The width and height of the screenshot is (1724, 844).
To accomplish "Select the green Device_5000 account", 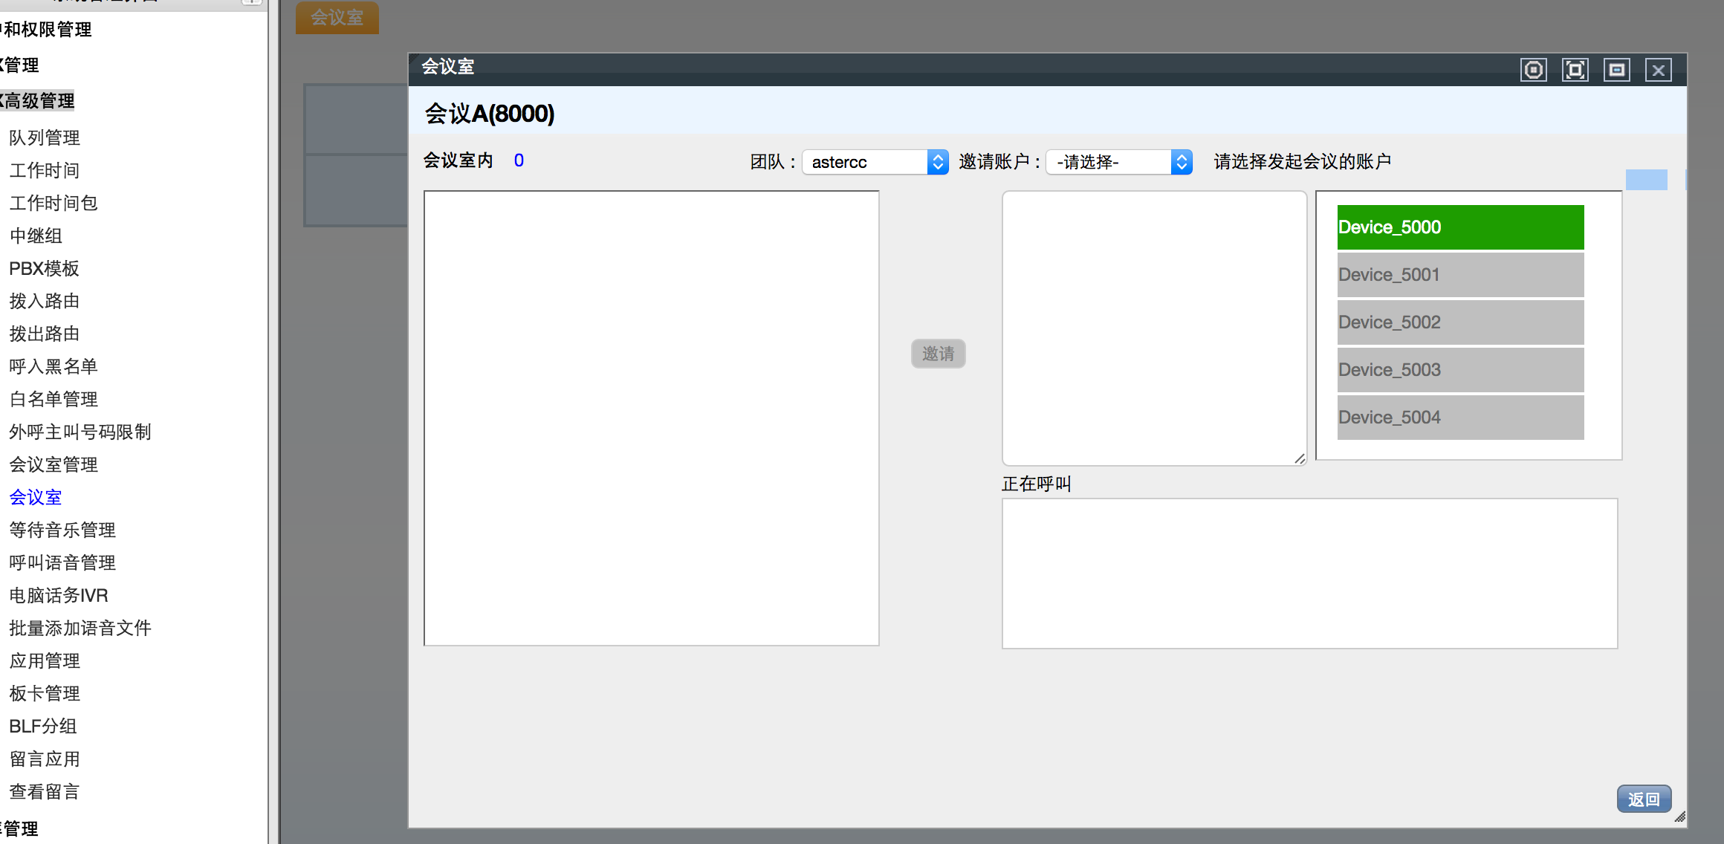I will (x=1459, y=227).
